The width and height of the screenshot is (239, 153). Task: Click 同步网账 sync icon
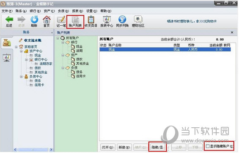click(122, 19)
